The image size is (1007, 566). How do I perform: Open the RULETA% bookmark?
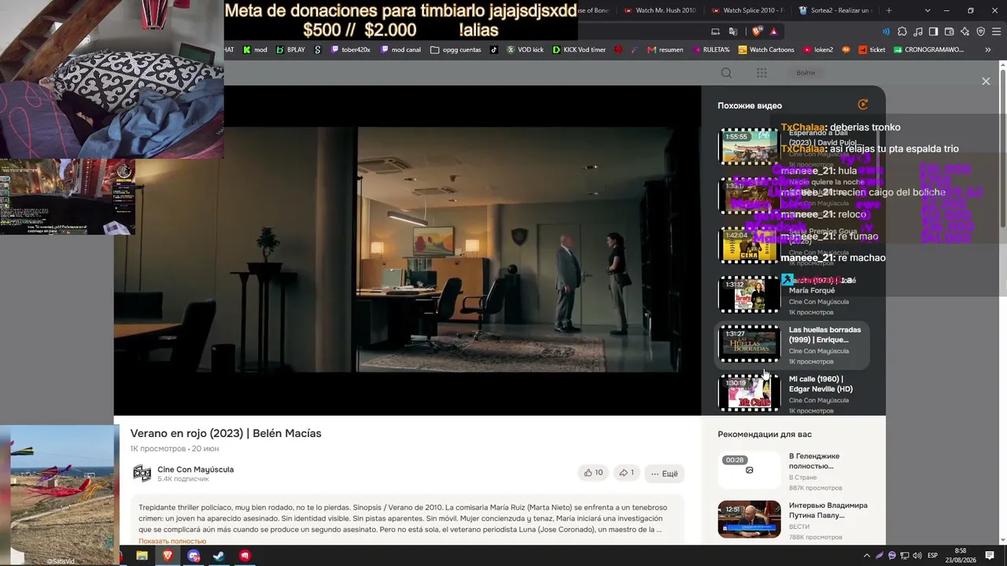tap(710, 50)
